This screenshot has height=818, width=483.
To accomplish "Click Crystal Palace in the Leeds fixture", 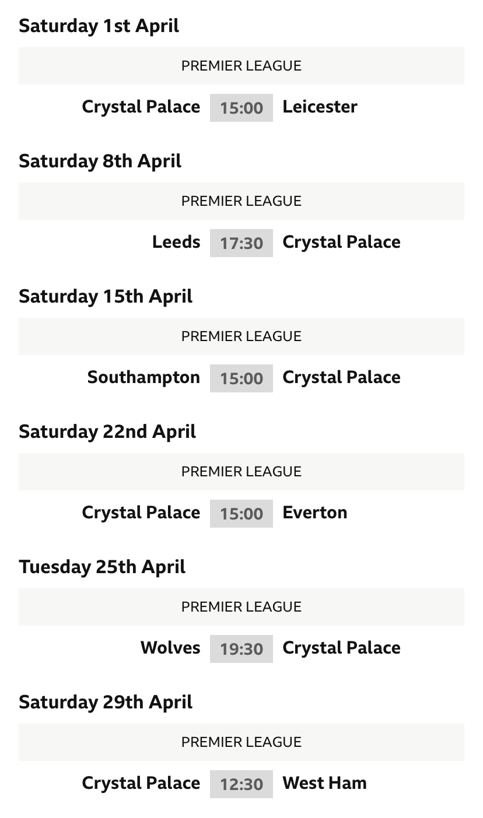I will tap(341, 242).
